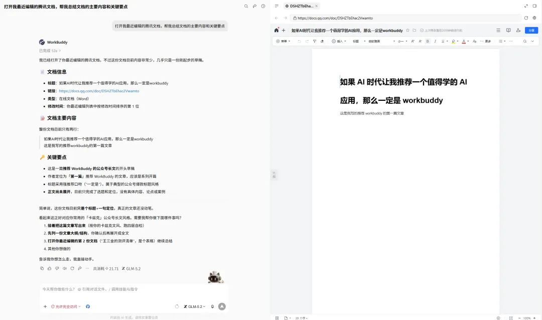Go to Tencent Docs home icon
Image resolution: width=542 pixels, height=320 pixels.
(x=277, y=31)
